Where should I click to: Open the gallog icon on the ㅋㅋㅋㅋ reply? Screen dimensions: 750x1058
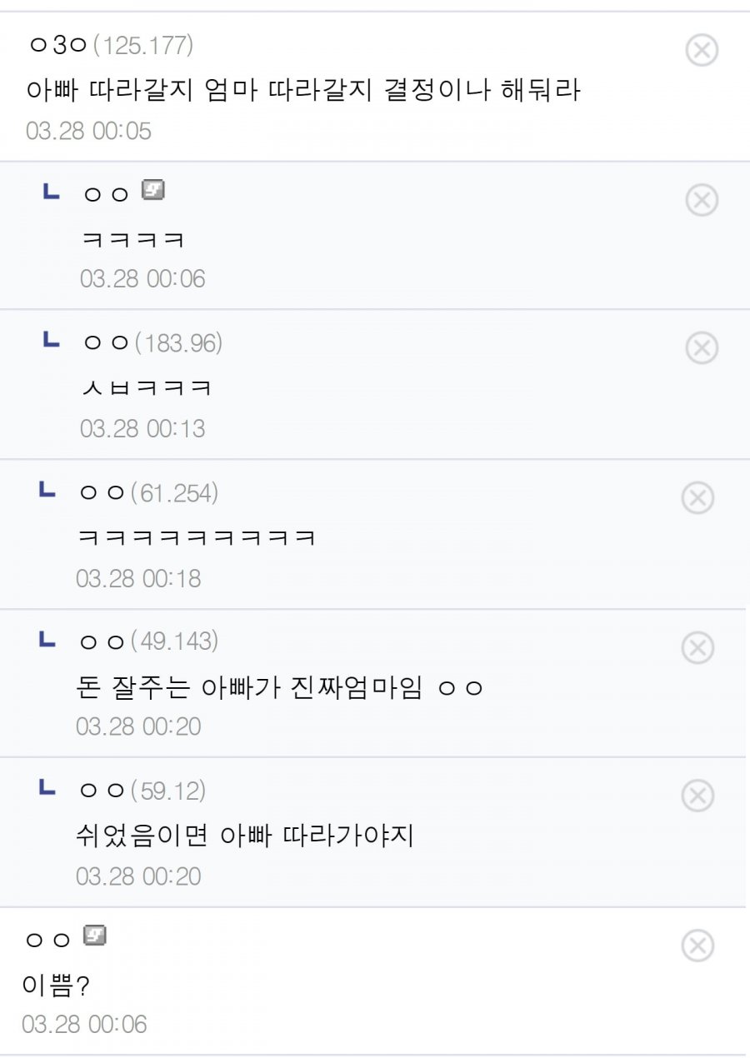coord(152,191)
